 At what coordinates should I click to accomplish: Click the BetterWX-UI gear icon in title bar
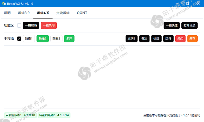[x=4, y=4]
